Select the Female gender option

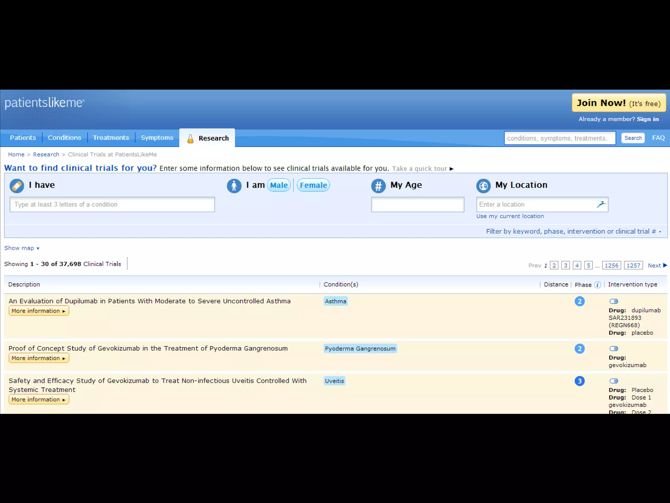[x=313, y=185]
